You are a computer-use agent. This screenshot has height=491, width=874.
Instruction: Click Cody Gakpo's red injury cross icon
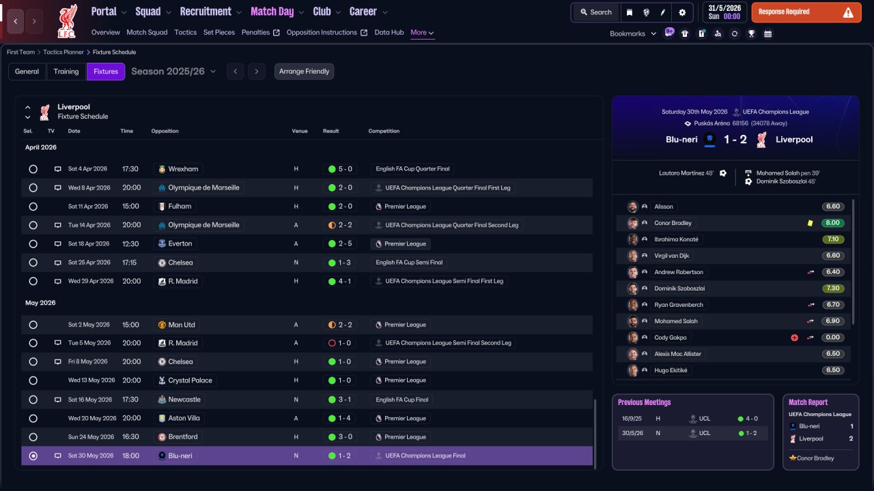794,338
